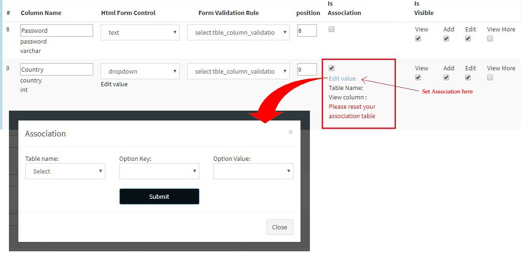
Task: Click the position field containing 9
Action: 307,69
